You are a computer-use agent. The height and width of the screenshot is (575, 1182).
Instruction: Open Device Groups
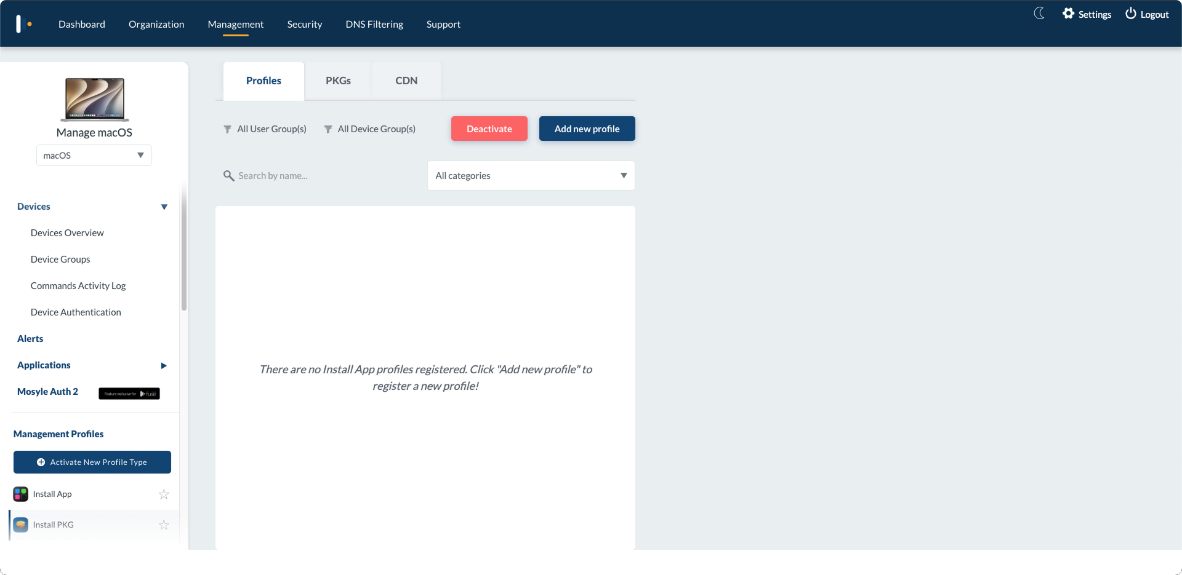click(x=60, y=260)
